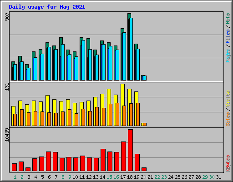This screenshot has height=182, width=233.
Task: Click day 28 on the date axis
Action: 198,177
